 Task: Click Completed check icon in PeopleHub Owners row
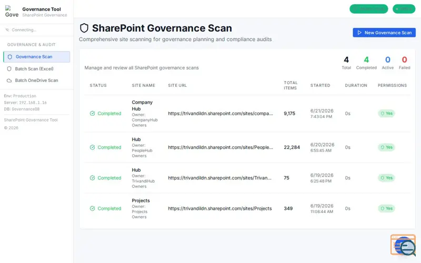click(93, 147)
